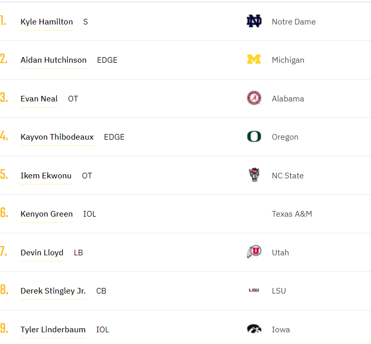Open Kayvon Thibodeaux's profile link

pyautogui.click(x=57, y=137)
